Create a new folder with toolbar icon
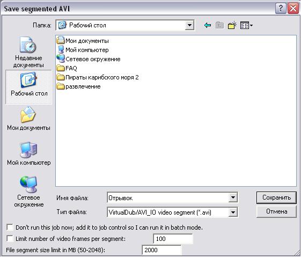 point(232,25)
